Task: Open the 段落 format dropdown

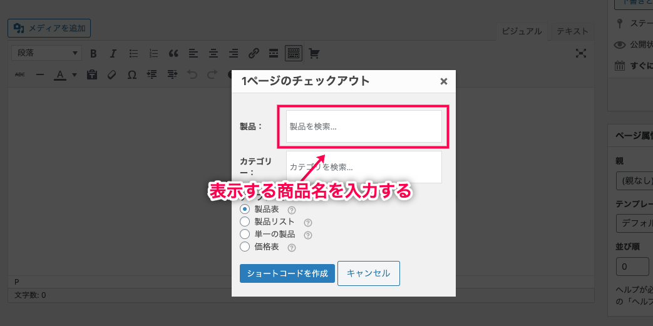Action: [46, 53]
